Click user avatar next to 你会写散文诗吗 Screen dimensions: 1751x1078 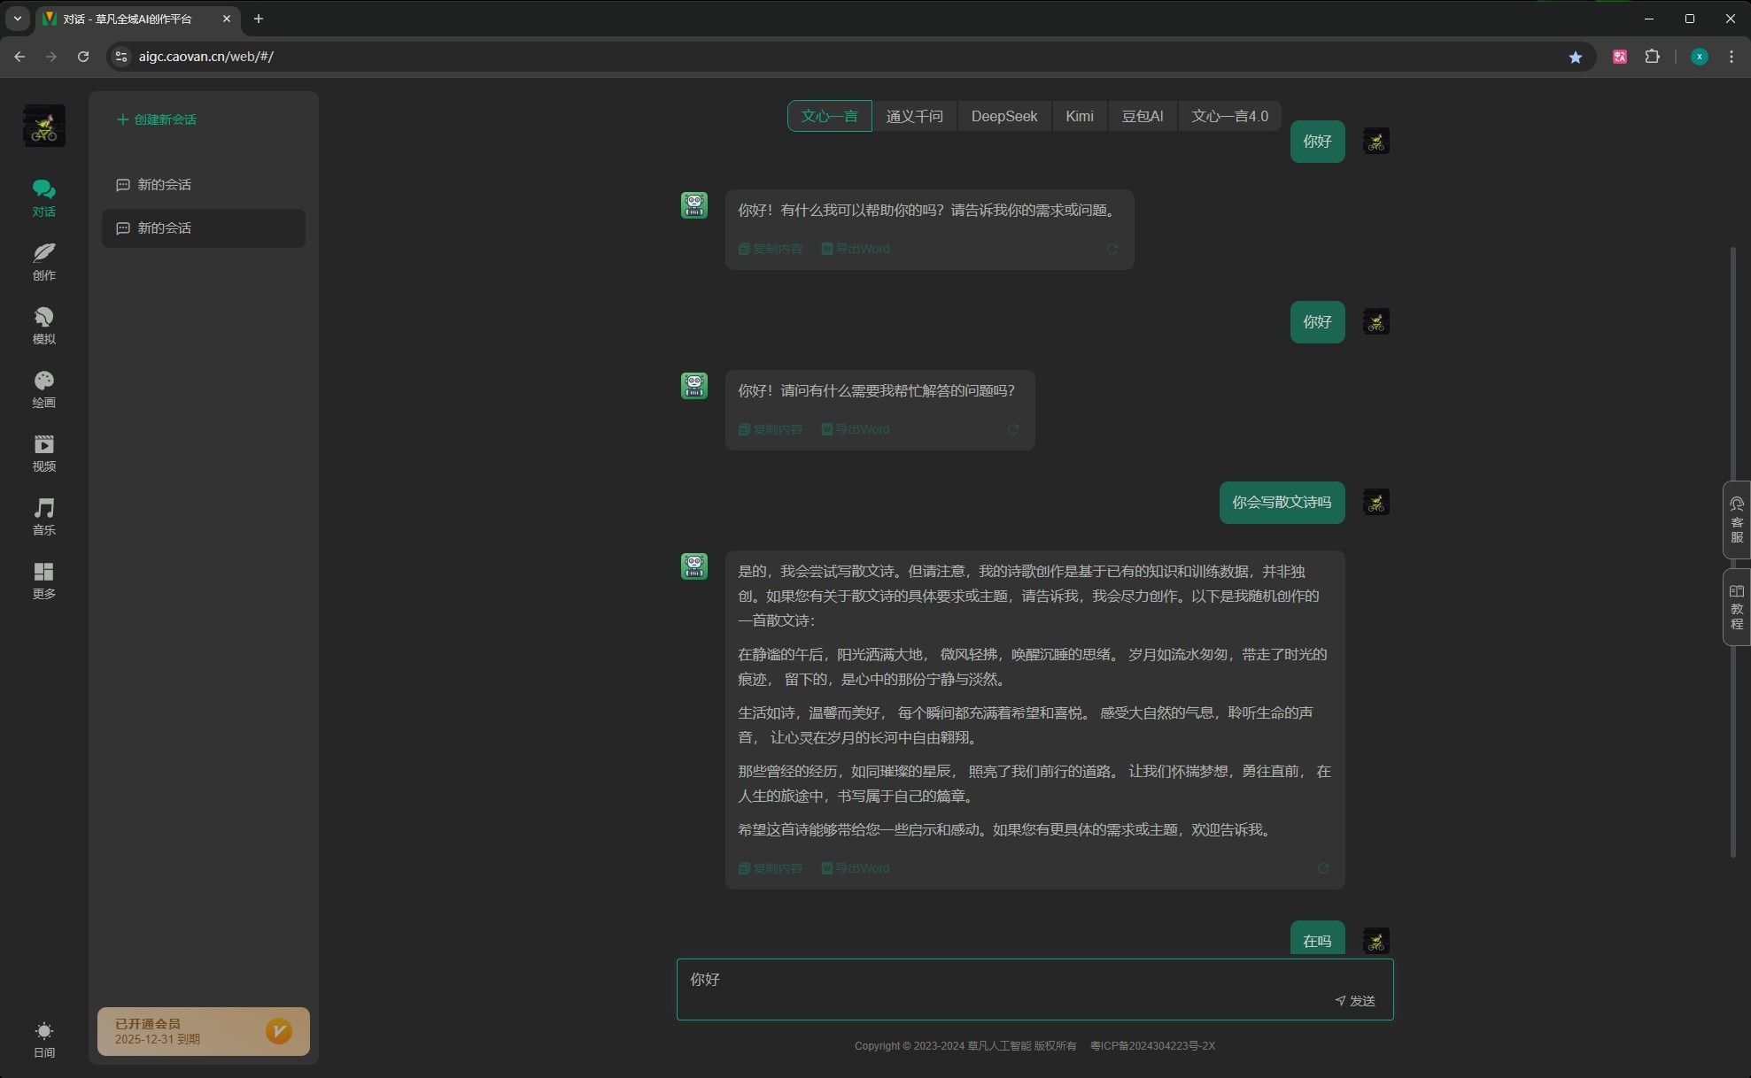(x=1375, y=503)
